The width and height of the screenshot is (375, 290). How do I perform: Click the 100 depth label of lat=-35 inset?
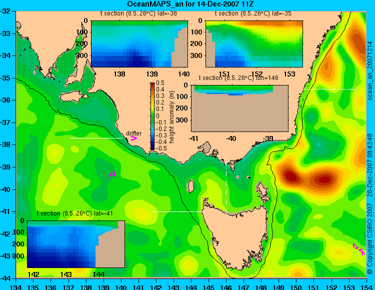197,32
